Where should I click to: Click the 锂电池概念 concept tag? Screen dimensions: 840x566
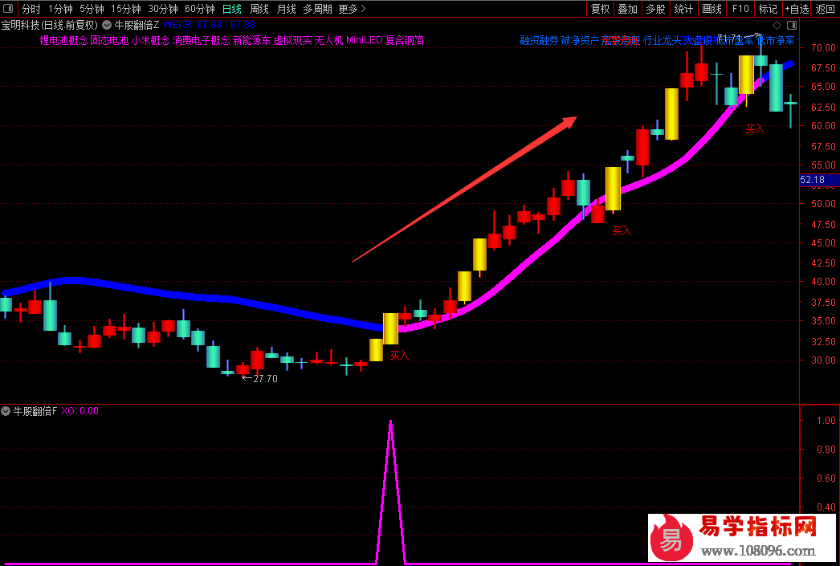[x=64, y=40]
